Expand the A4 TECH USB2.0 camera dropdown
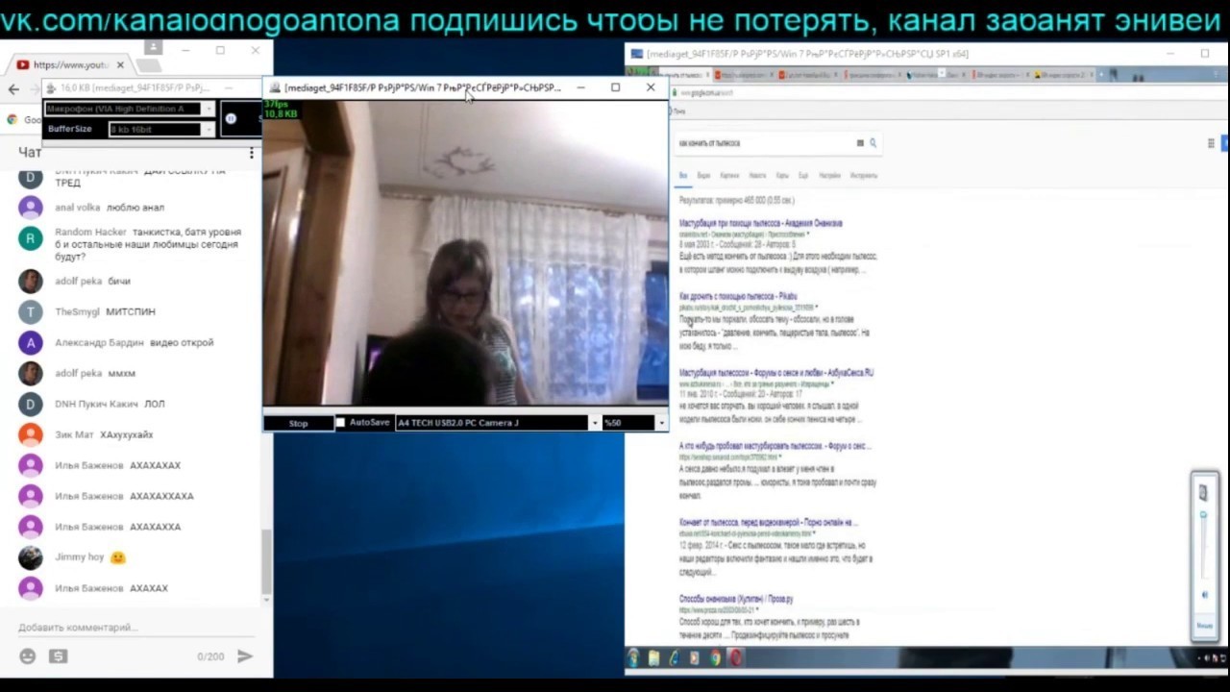 pyautogui.click(x=594, y=423)
